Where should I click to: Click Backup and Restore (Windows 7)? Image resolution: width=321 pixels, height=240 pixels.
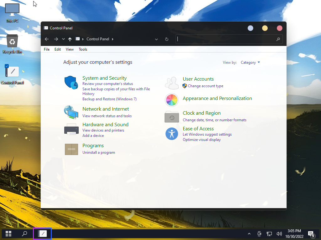click(109, 99)
